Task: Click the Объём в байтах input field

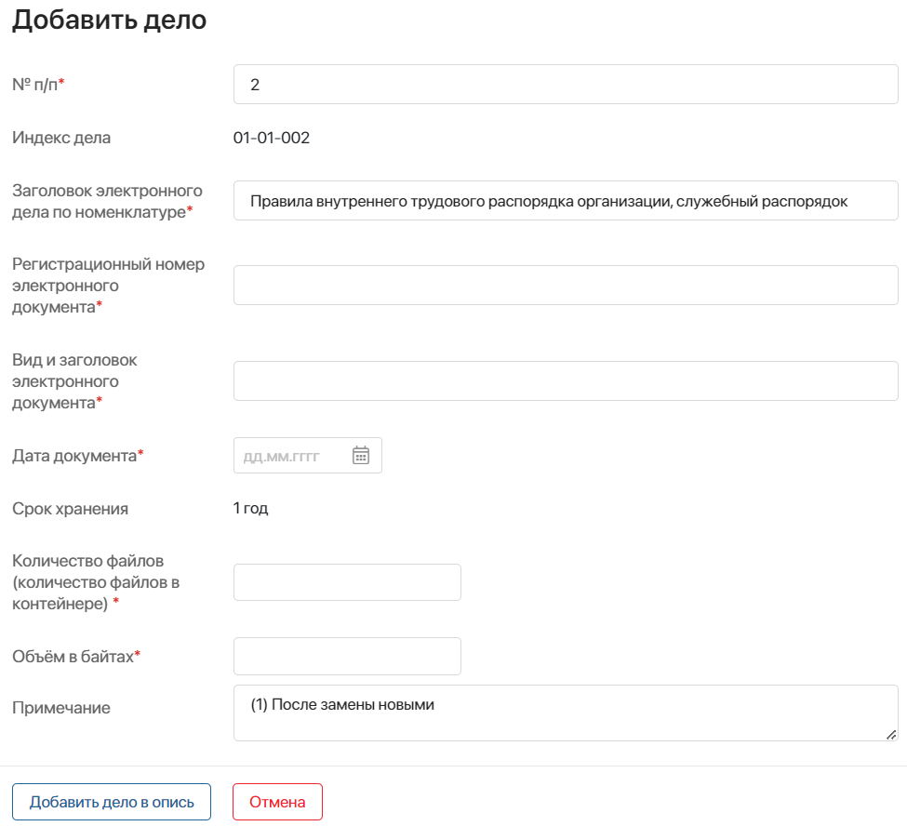Action: [x=347, y=657]
